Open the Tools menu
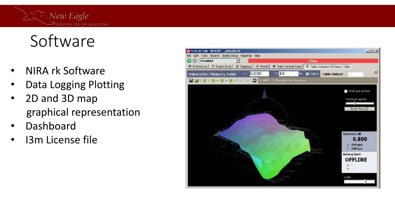Screen dimensions: 395x222 pos(204,55)
